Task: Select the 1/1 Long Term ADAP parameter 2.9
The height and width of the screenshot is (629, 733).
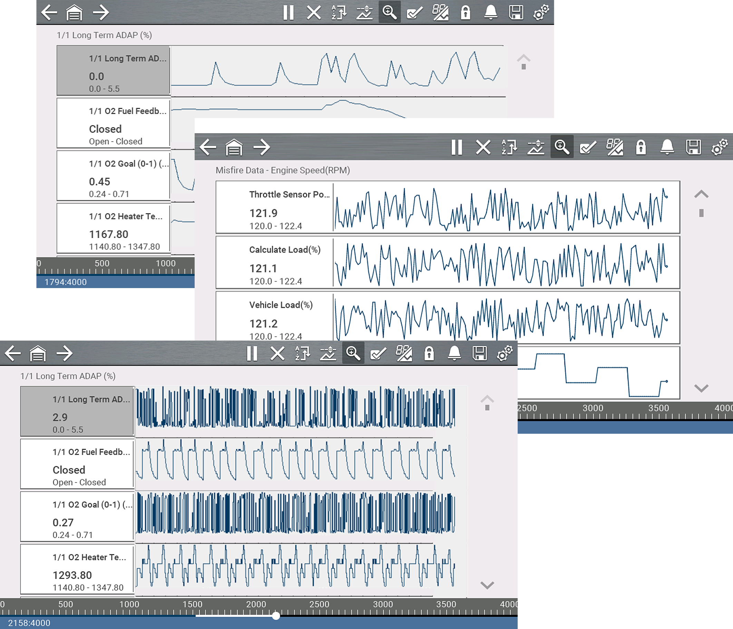Action: coord(77,411)
